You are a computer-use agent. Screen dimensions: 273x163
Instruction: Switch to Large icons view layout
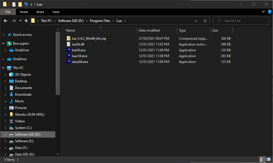coord(269,160)
